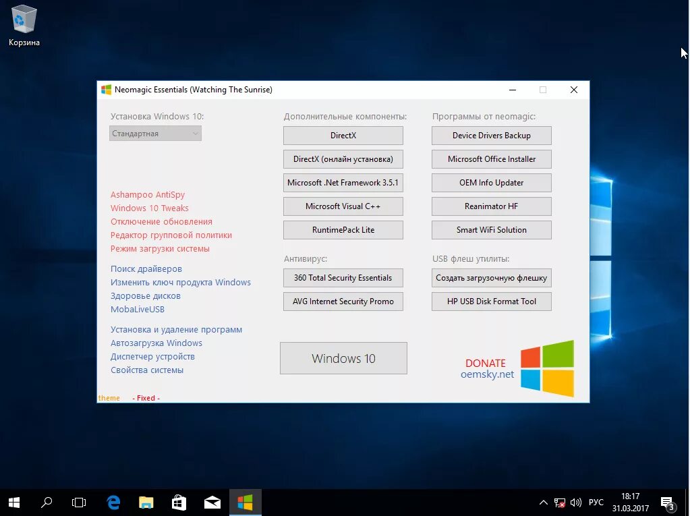Click AVG Internet Security Promo button
This screenshot has width=690, height=516.
point(343,302)
